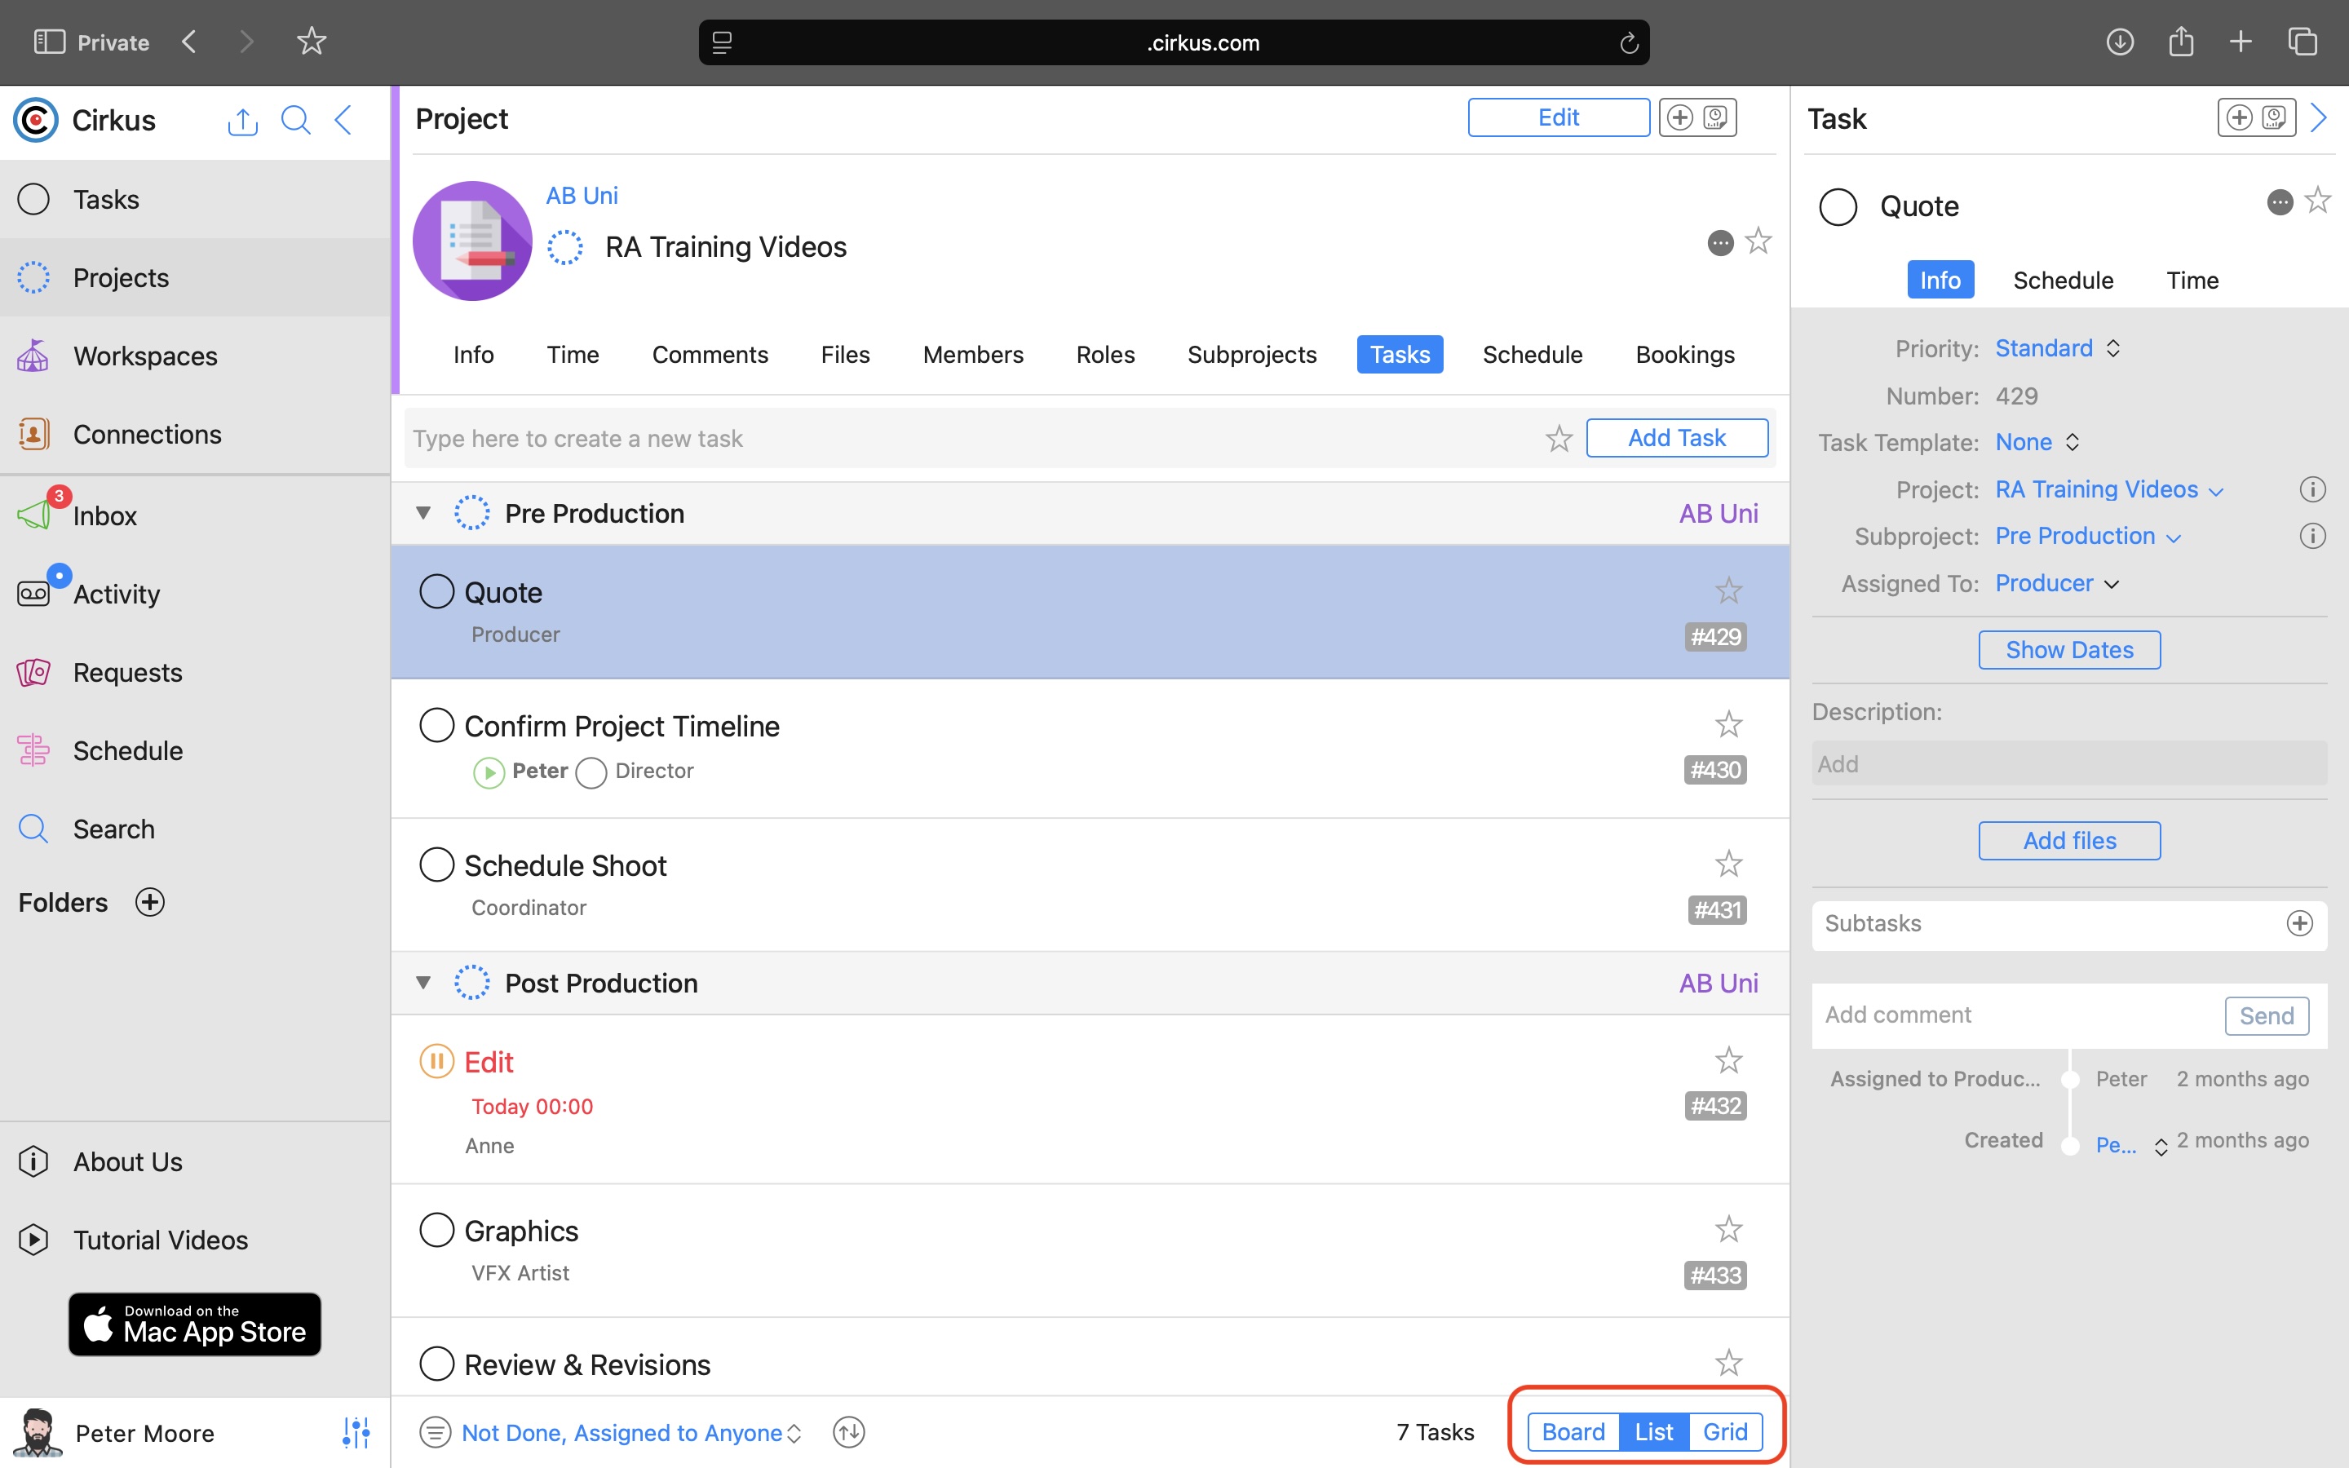Switch to Board view
This screenshot has width=2349, height=1468.
pyautogui.click(x=1573, y=1431)
